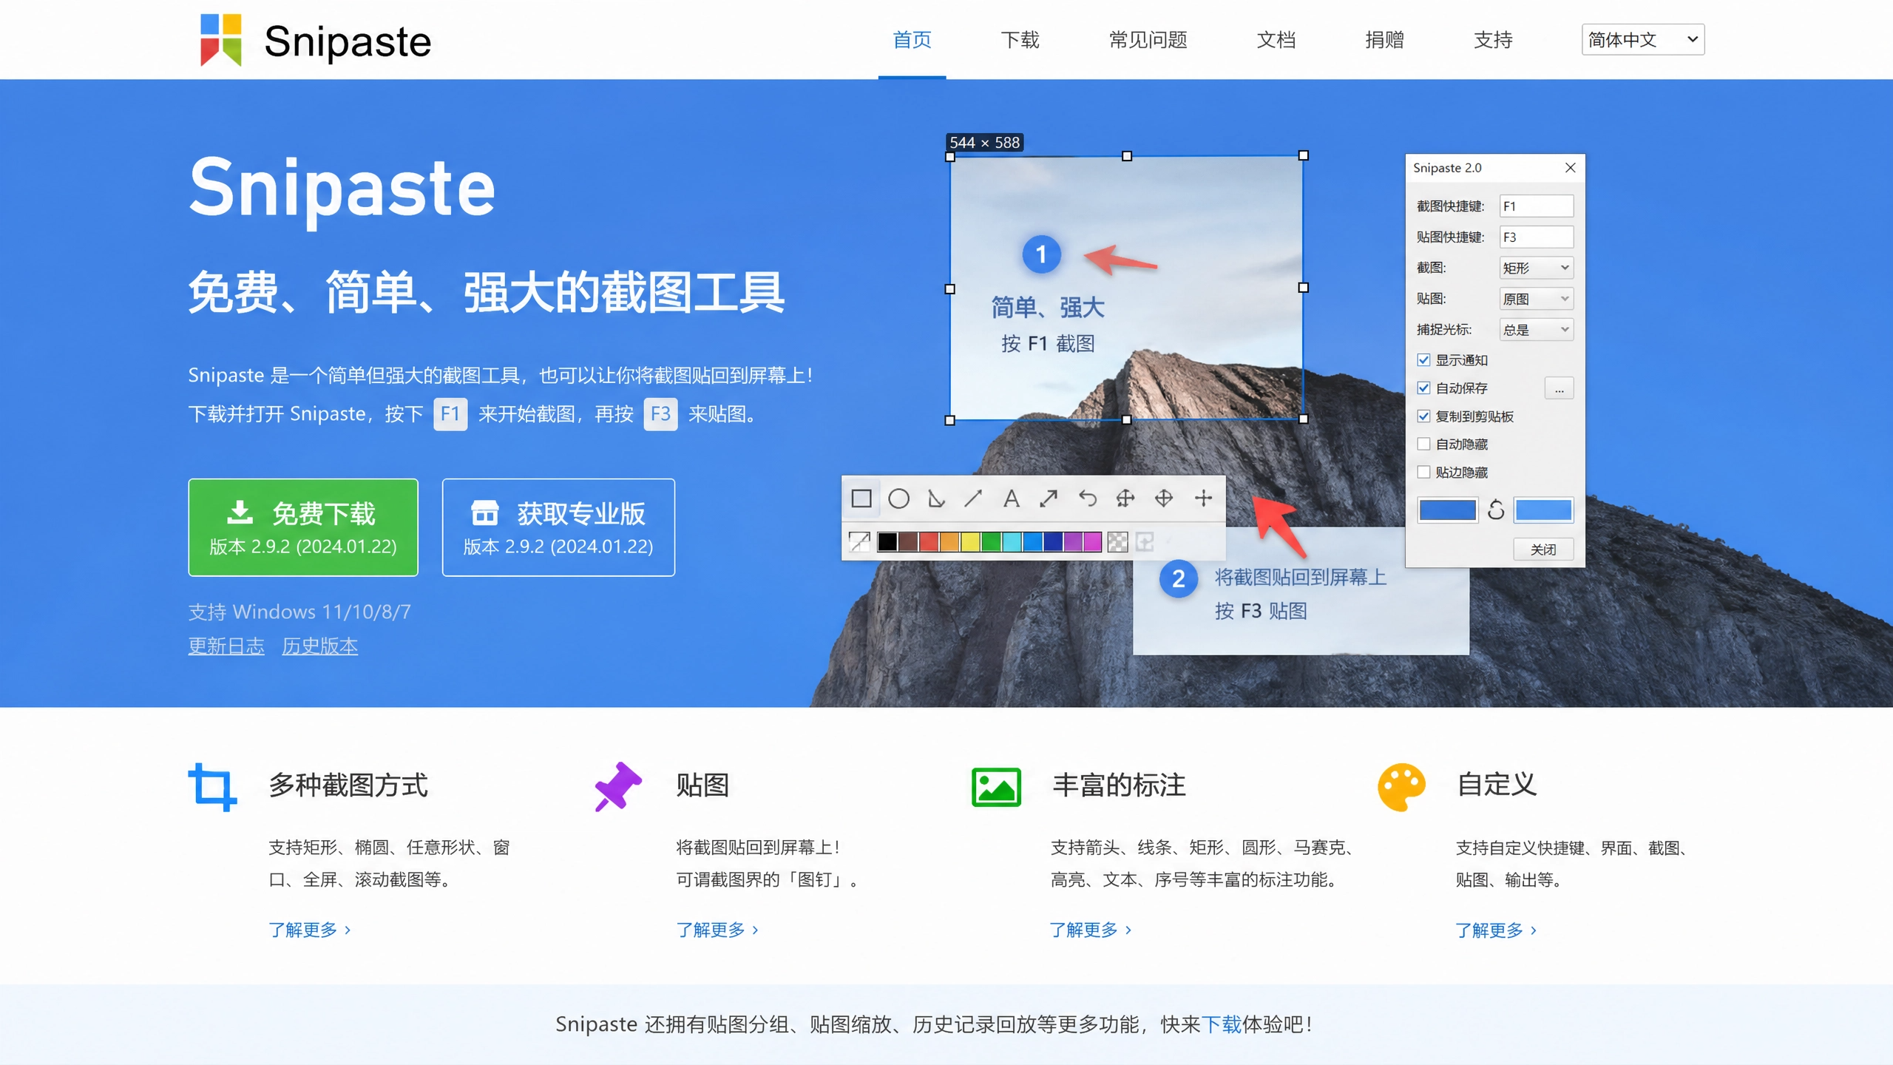Click 了解更多 under 自定义
Screen dimensions: 1893x1065
click(x=1496, y=930)
